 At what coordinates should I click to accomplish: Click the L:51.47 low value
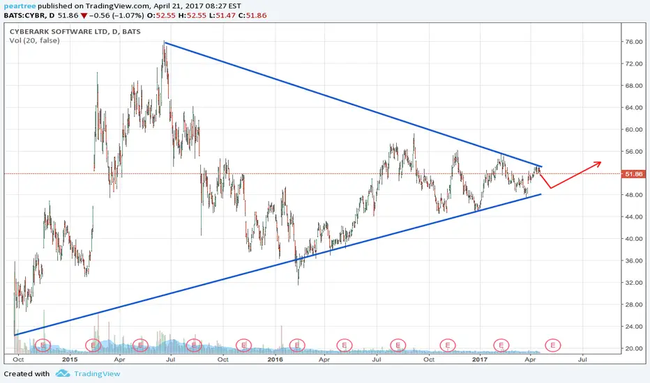222,16
